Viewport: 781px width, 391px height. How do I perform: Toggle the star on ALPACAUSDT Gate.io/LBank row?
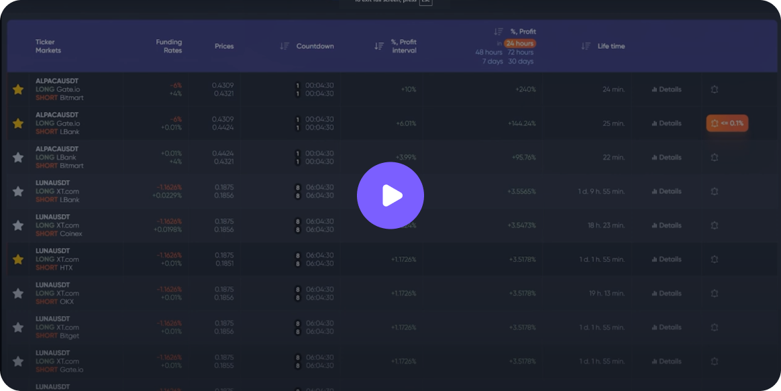18,123
